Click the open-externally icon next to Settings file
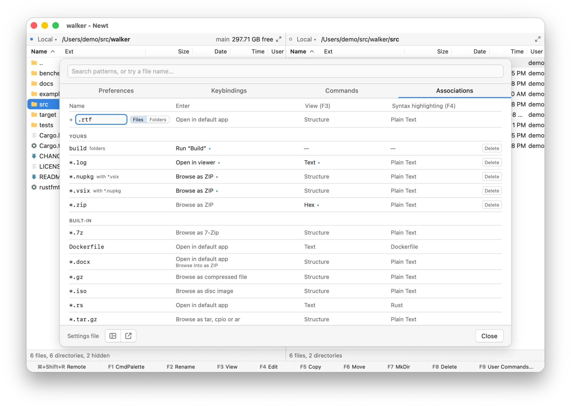This screenshot has height=407, width=571. click(128, 336)
